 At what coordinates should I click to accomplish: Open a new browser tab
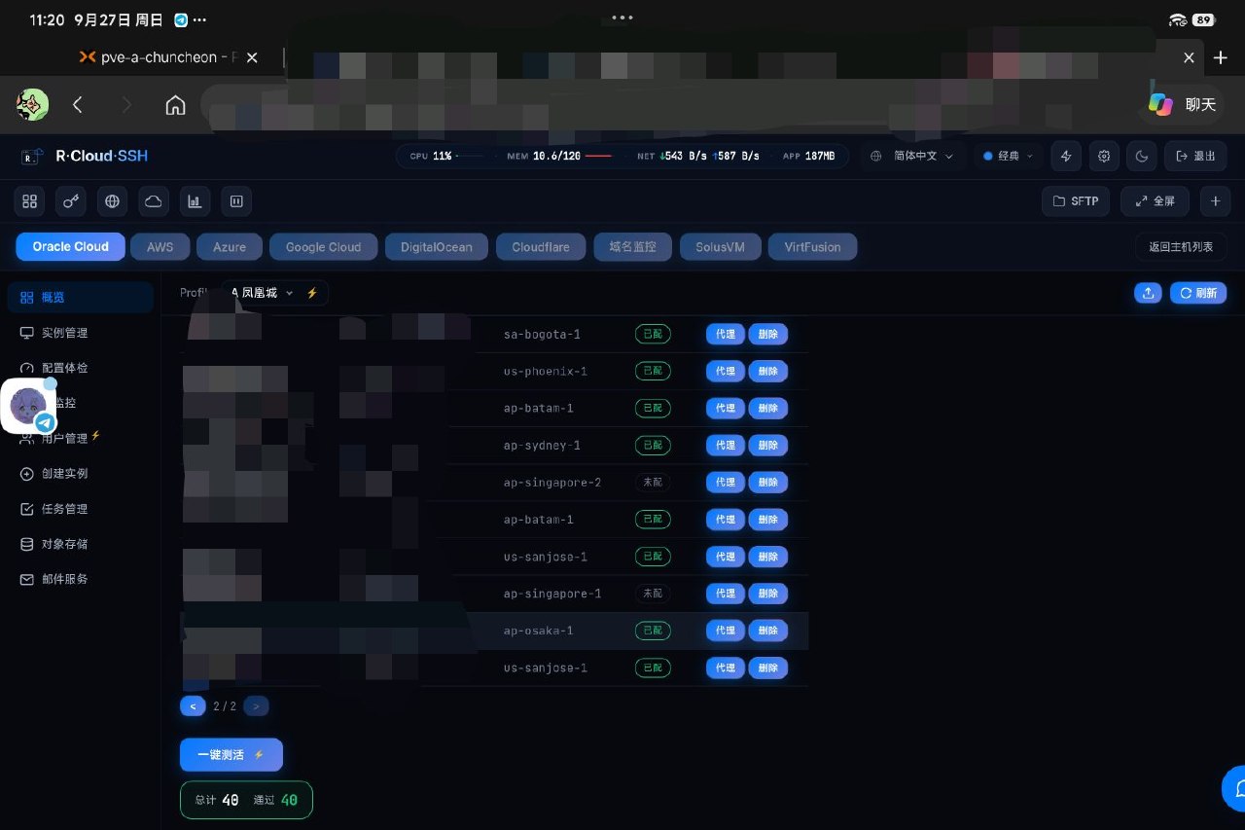[x=1221, y=57]
